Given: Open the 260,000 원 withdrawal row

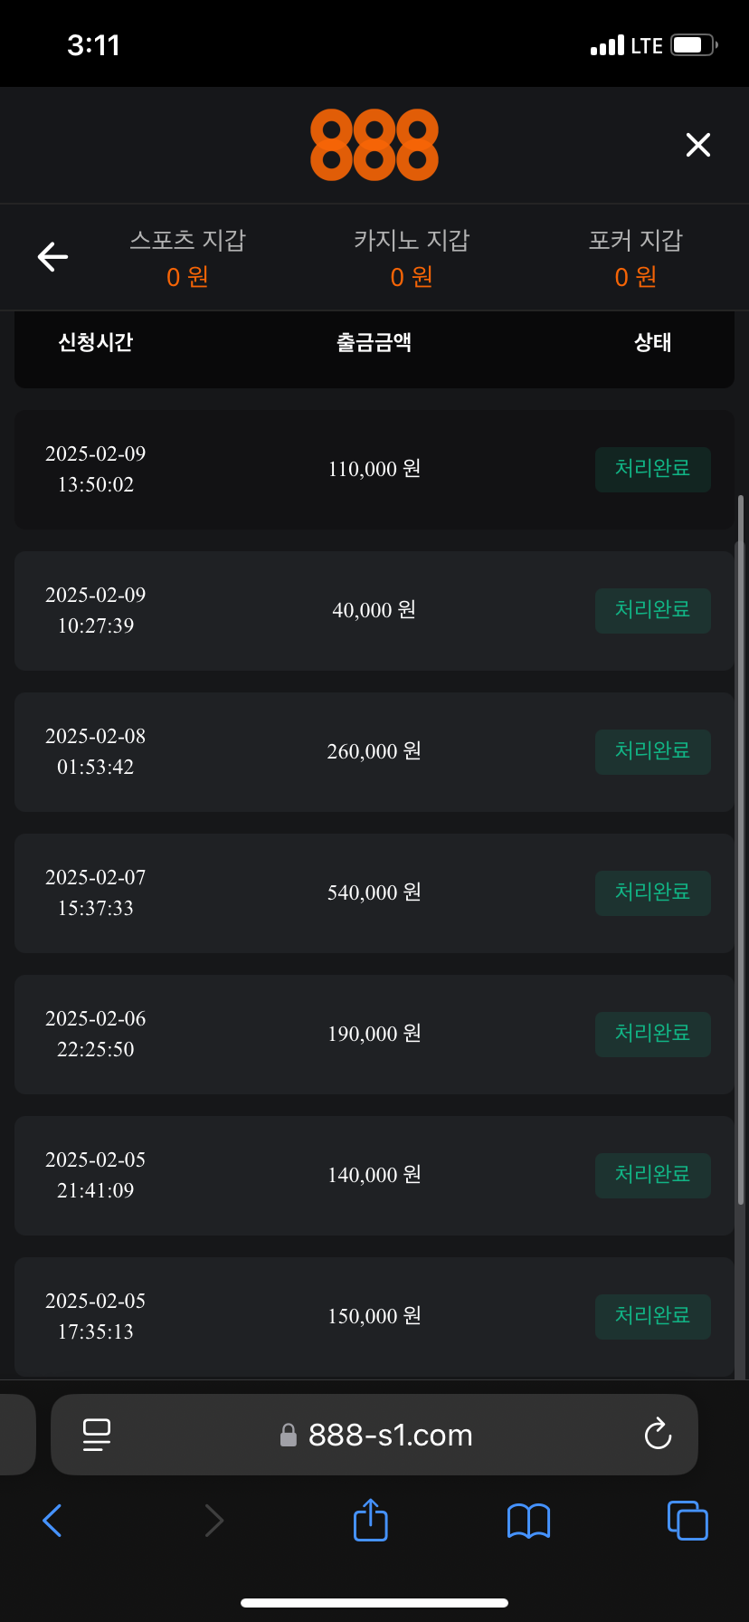Looking at the screenshot, I should click(374, 751).
